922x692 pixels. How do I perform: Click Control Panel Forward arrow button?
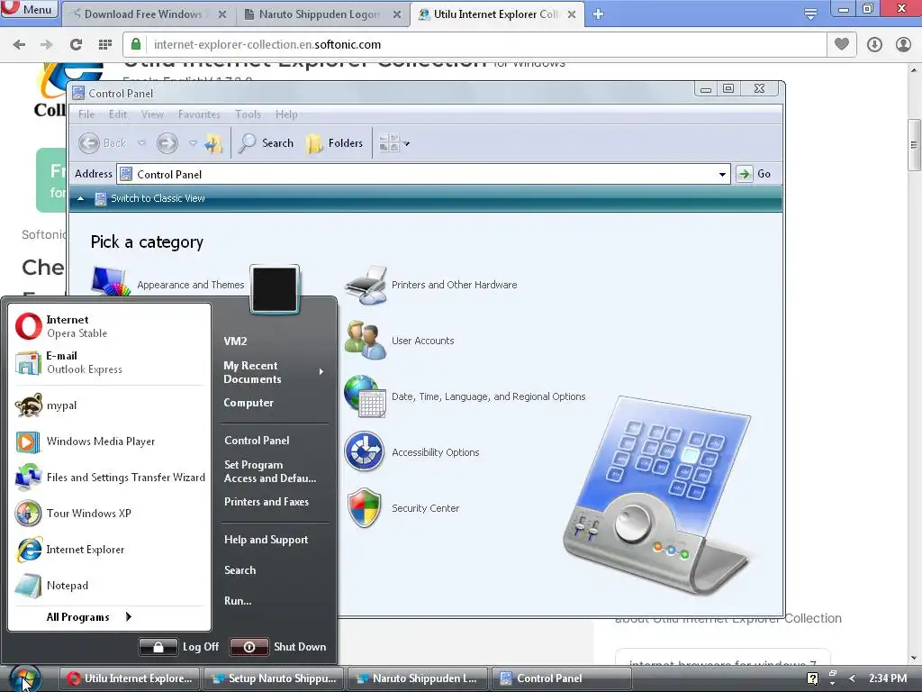167,143
